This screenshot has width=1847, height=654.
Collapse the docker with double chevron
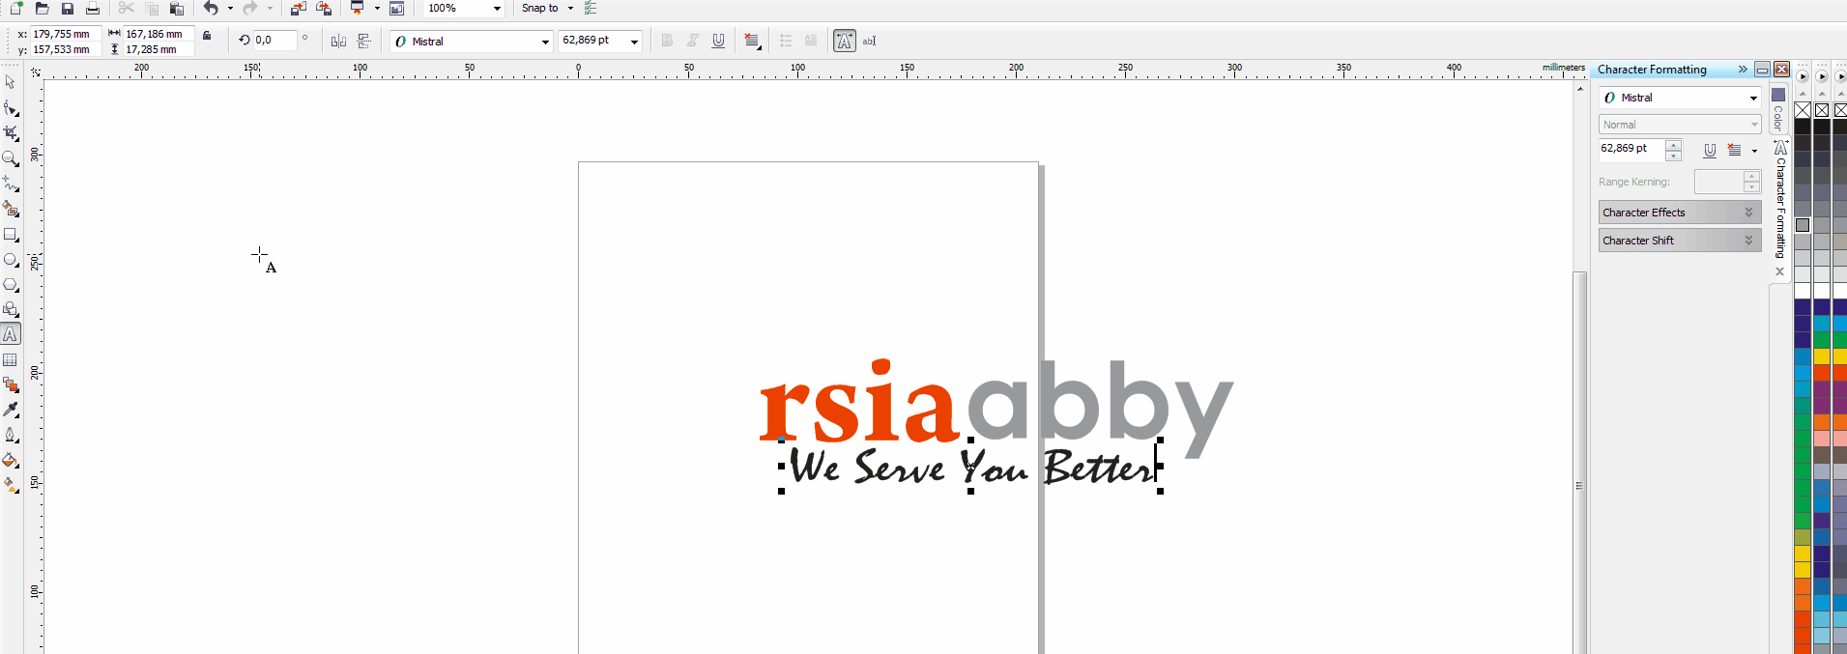pyautogui.click(x=1743, y=70)
